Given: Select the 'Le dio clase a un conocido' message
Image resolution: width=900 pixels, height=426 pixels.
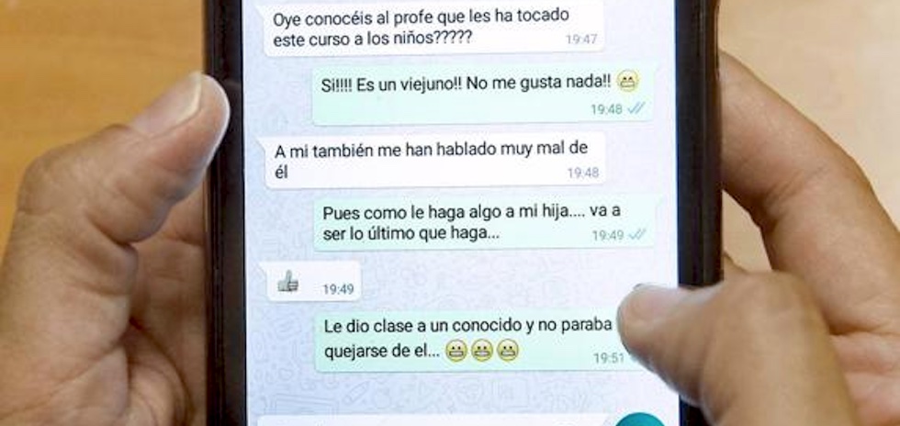Looking at the screenshot, I should pos(470,341).
